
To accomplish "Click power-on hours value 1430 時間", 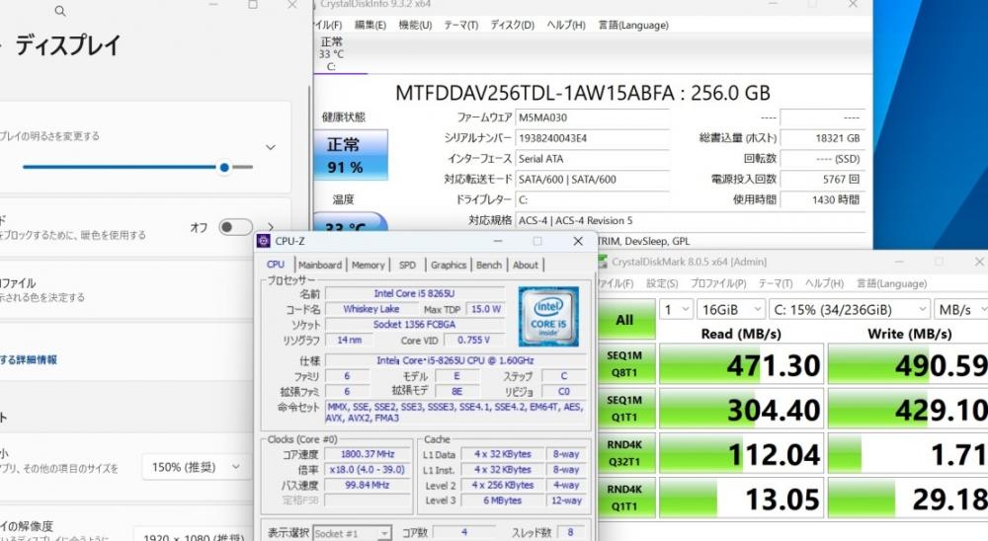I will coord(822,199).
